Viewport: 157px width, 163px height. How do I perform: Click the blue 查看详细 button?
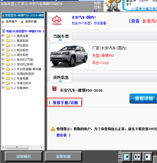(143, 98)
